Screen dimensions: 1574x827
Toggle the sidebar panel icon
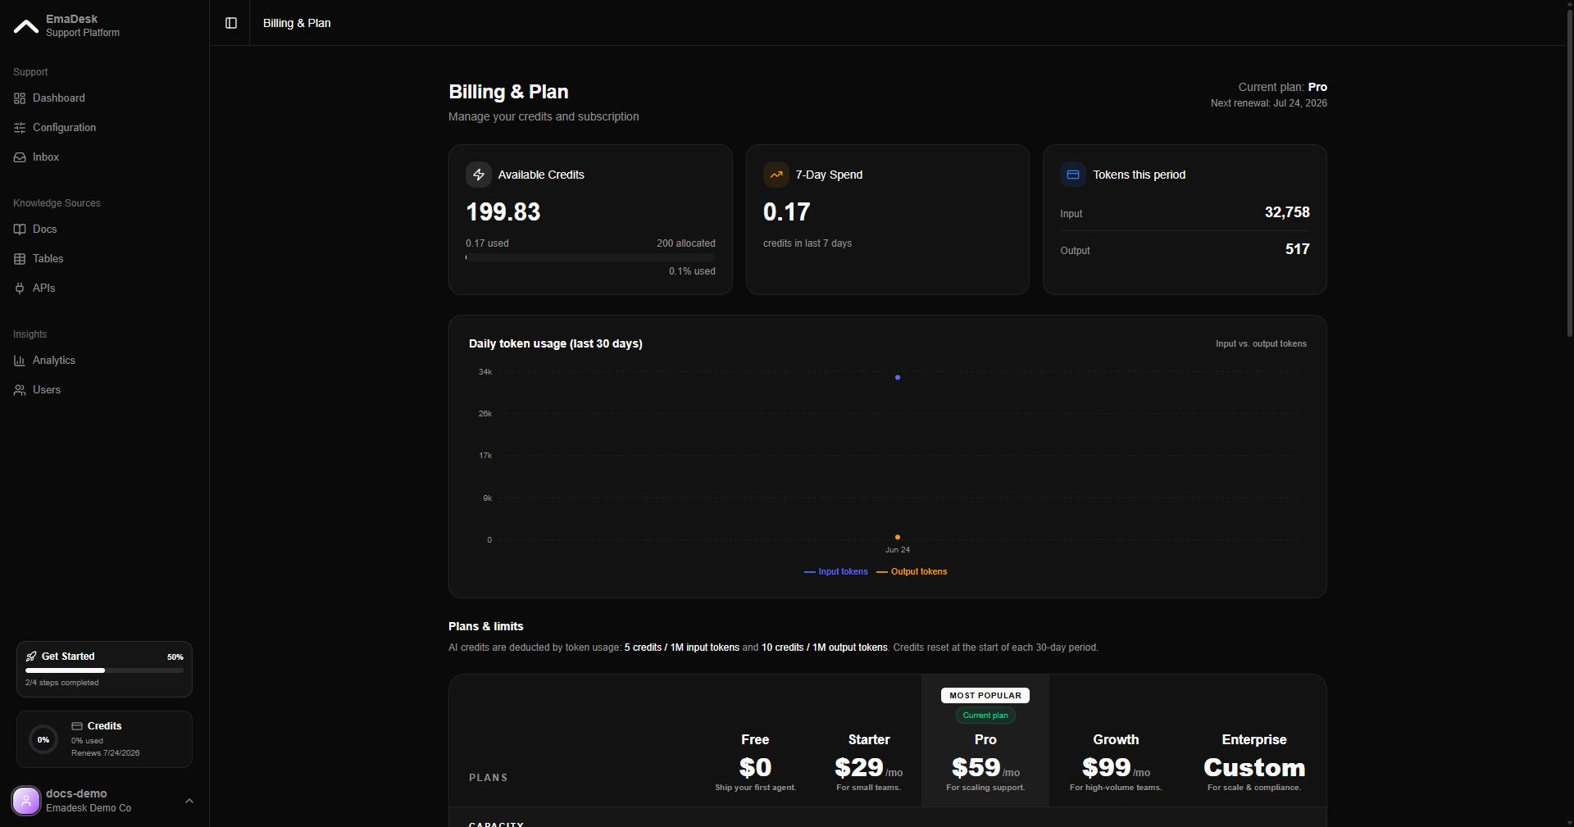(231, 23)
